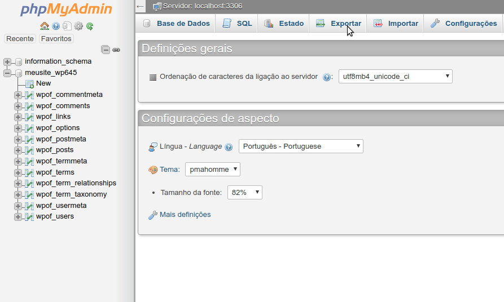Switch to the Importar tab
The image size is (504, 302).
tap(396, 24)
